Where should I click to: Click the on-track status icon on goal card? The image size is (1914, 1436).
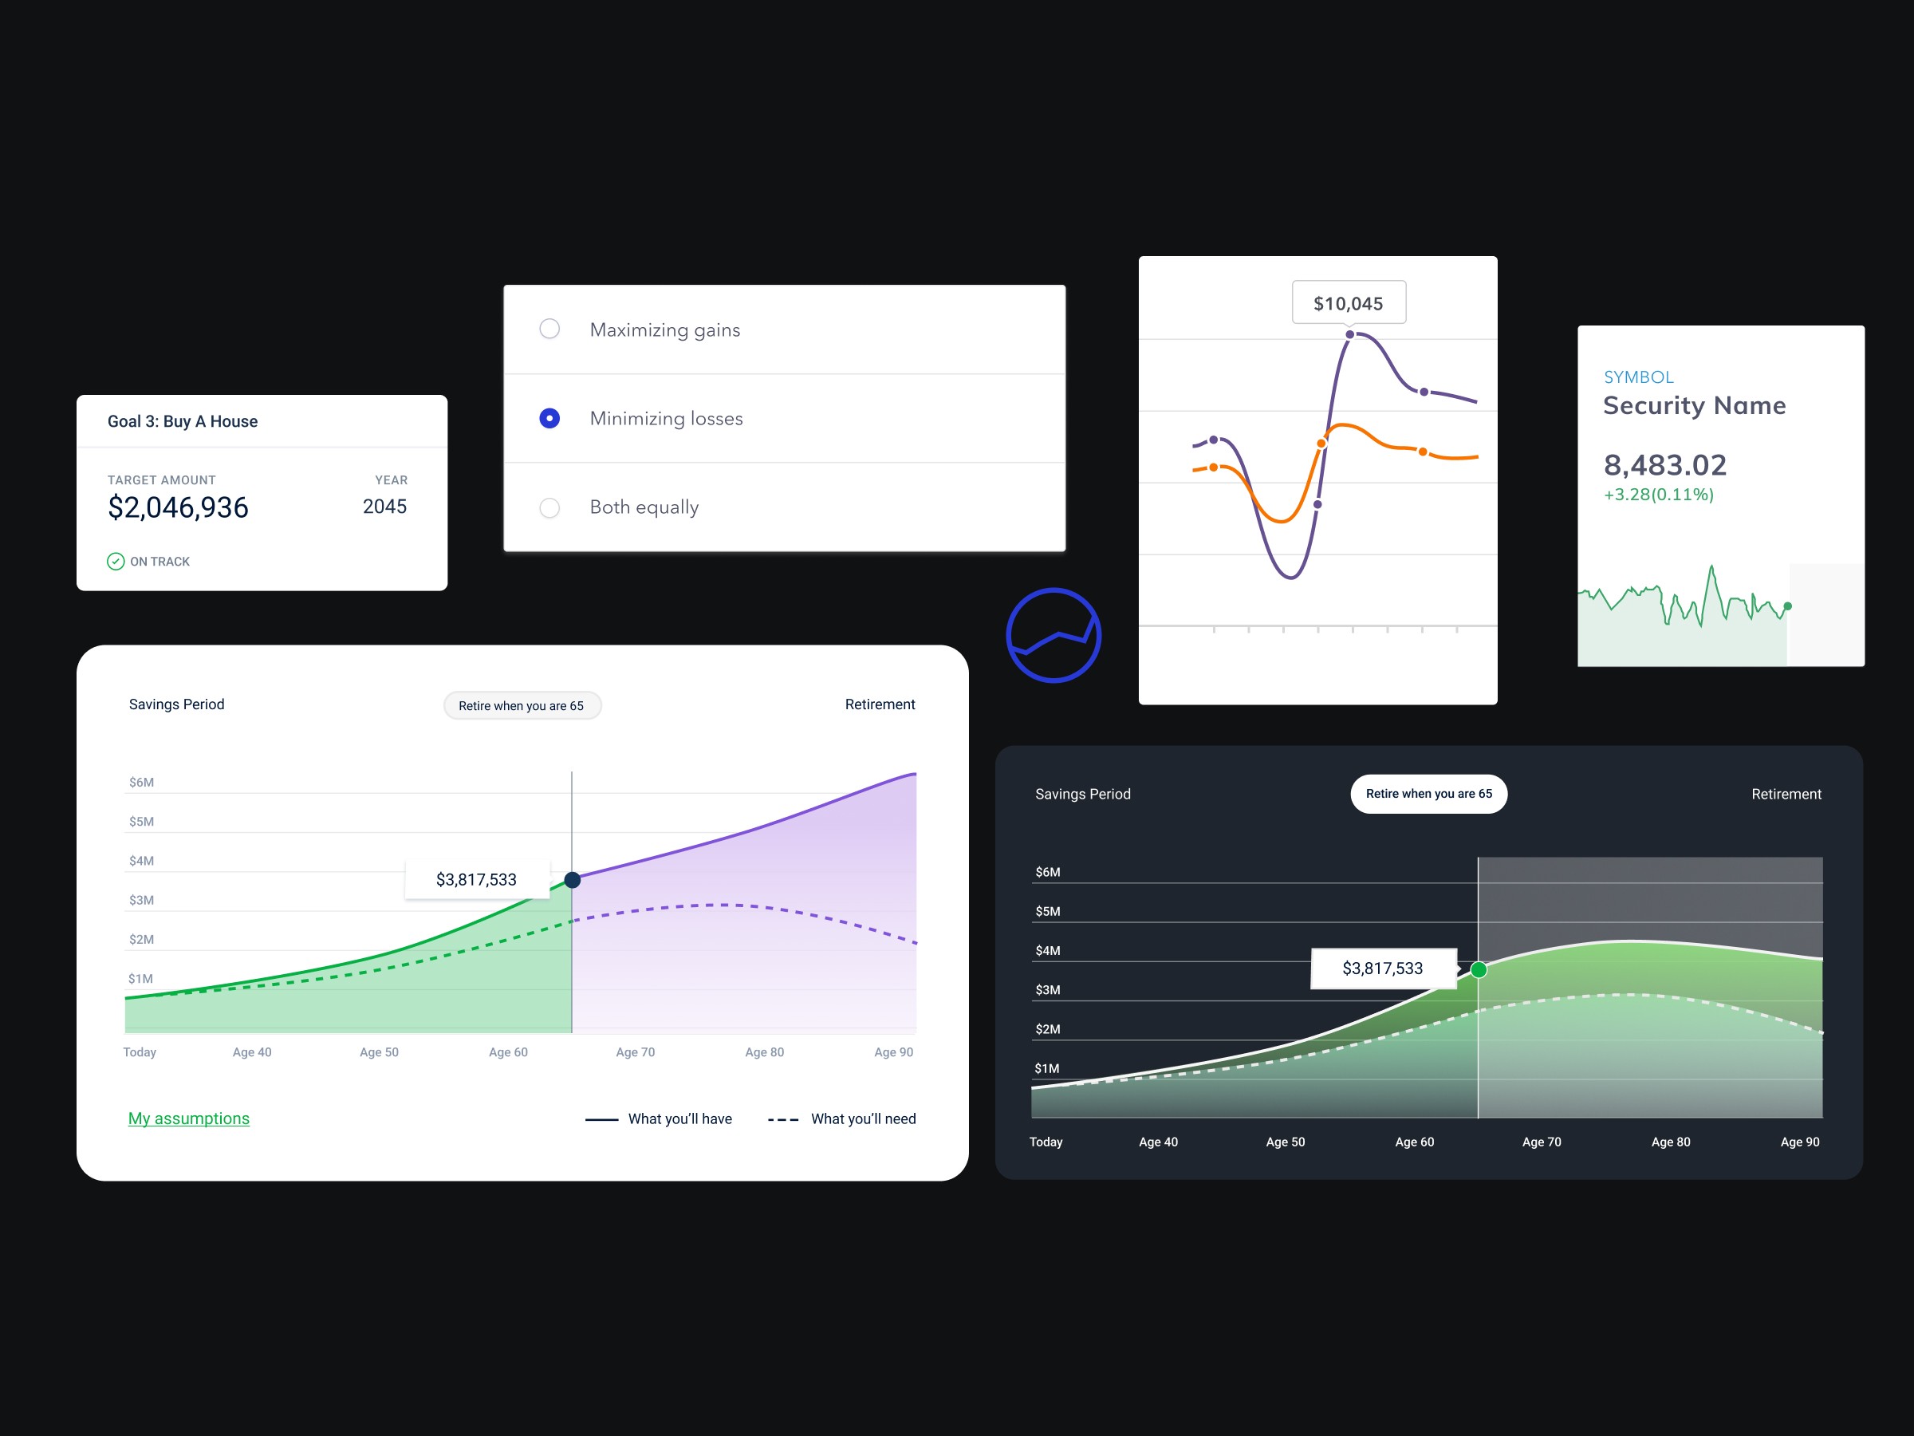pos(115,561)
